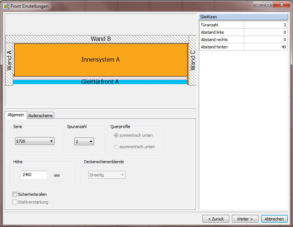Select the Allgemein tab

(16, 115)
